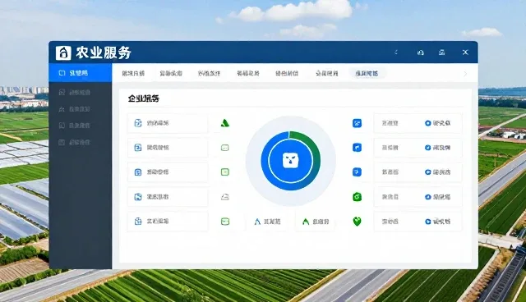Switch to the second tab in the tab bar
This screenshot has width=526, height=302.
tap(171, 73)
